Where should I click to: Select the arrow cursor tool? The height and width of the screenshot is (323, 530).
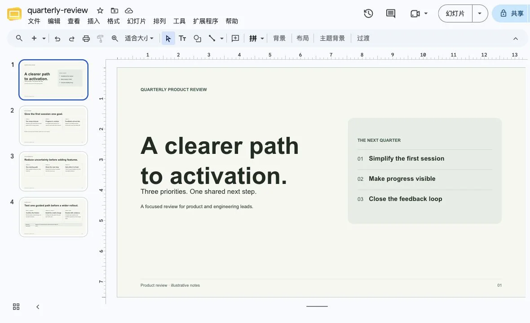(x=168, y=39)
